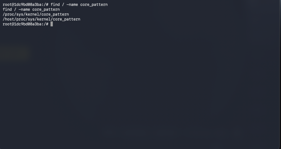Click root in the last prompt line
The height and width of the screenshot is (149, 281).
(x=7, y=24)
